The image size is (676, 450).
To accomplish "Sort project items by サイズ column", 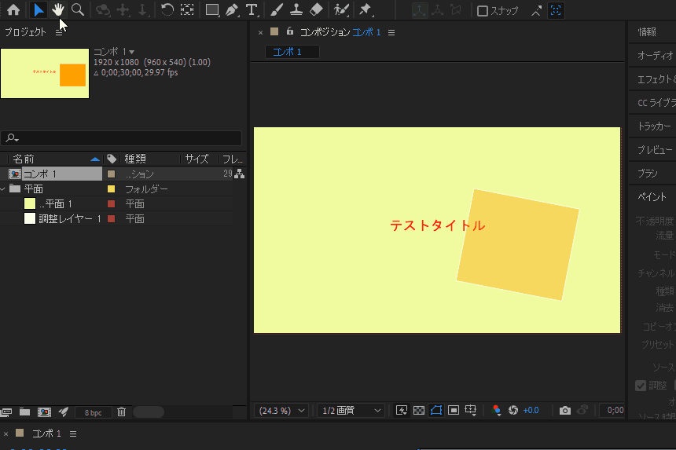I will point(197,159).
